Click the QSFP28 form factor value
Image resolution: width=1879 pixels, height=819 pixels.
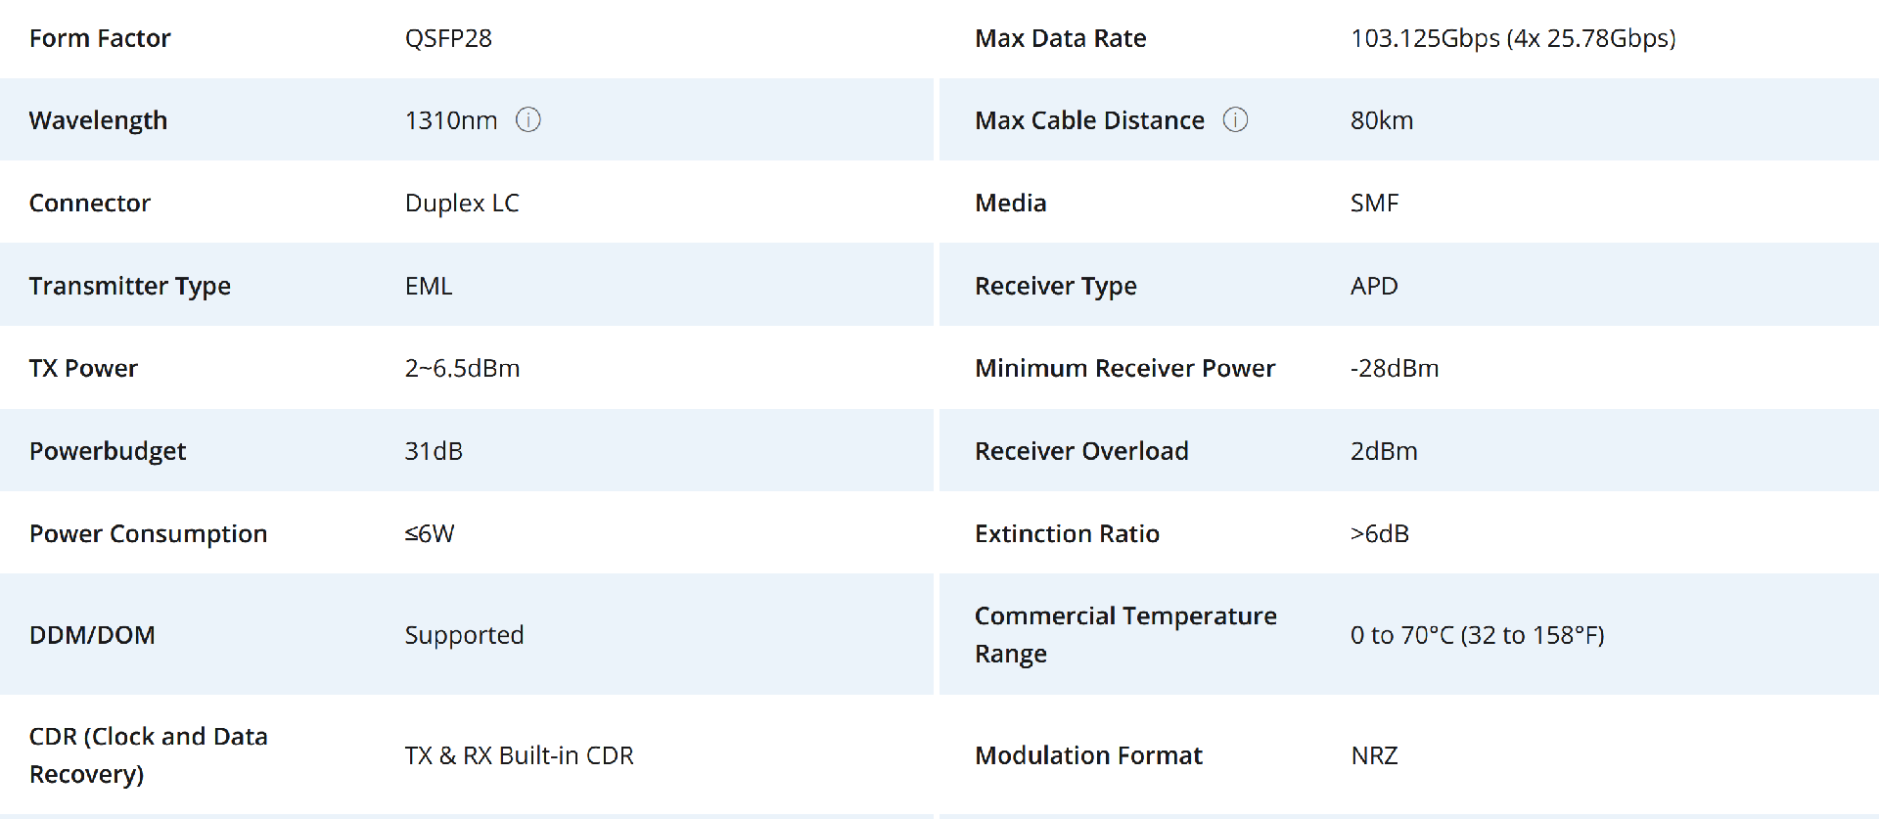click(x=448, y=38)
